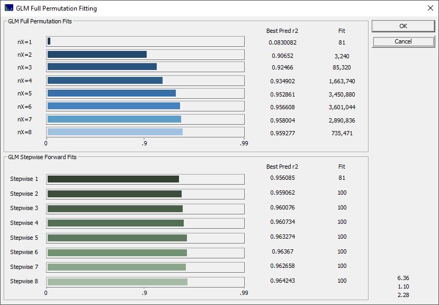439x305 pixels.
Task: Select the Stepwise 7 fit bar
Action: tap(145, 267)
